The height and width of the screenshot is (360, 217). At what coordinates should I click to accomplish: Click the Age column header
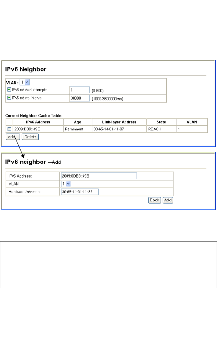point(78,122)
